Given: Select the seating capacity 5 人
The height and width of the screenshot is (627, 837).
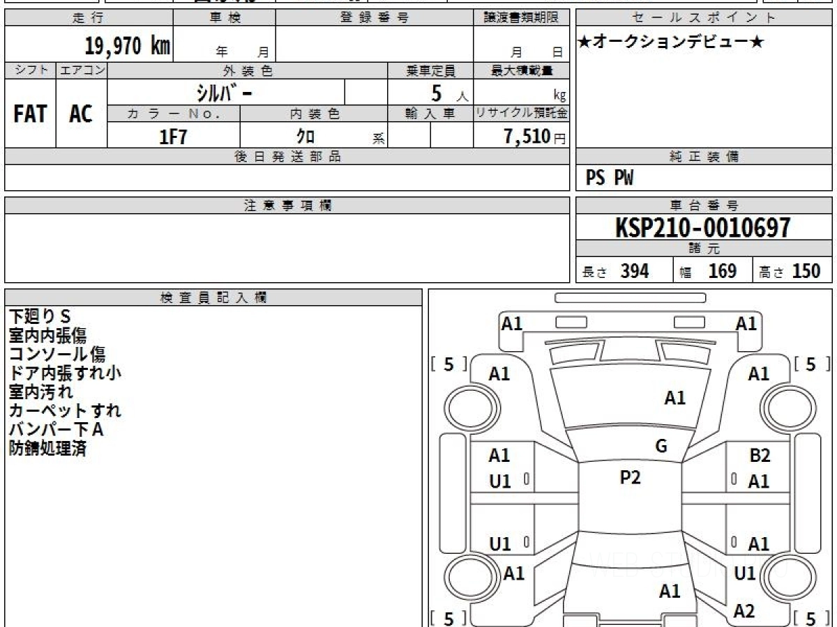Looking at the screenshot, I should pos(449,93).
